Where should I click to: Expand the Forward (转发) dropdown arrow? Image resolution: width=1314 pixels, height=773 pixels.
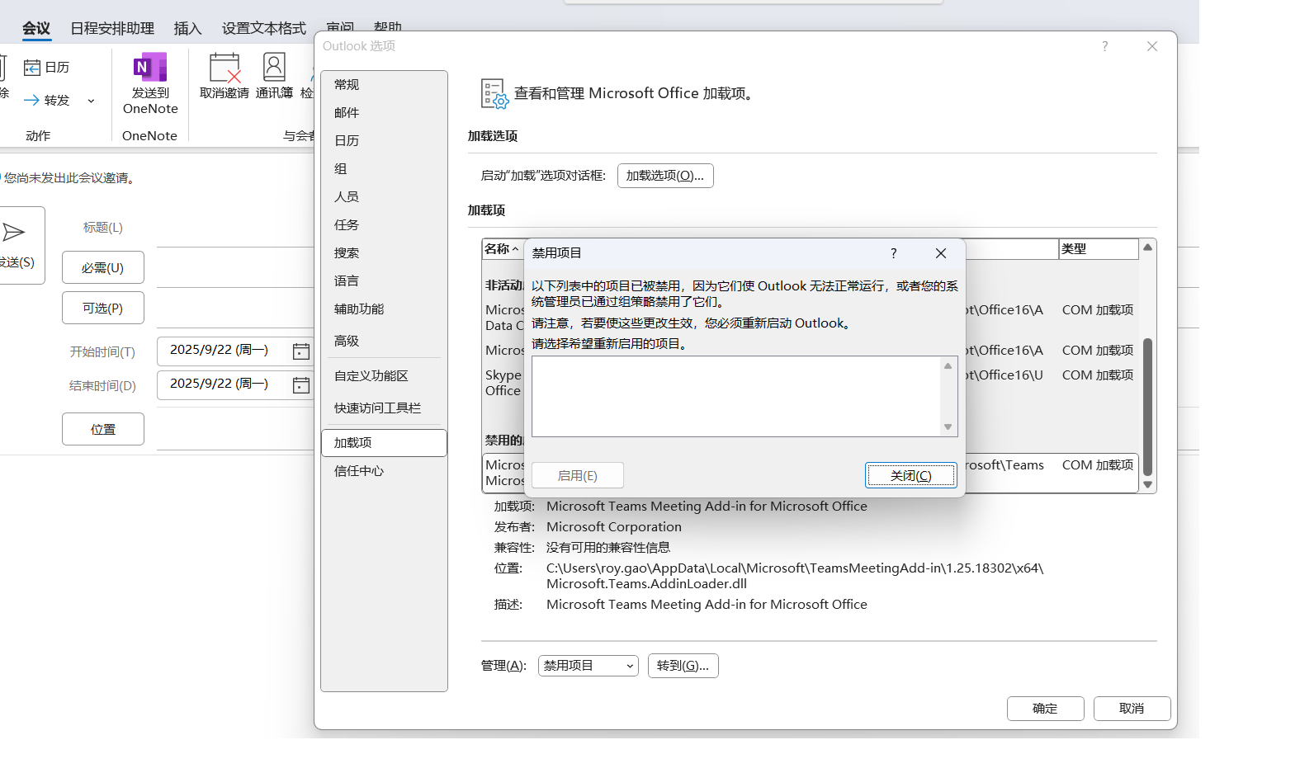pos(91,101)
